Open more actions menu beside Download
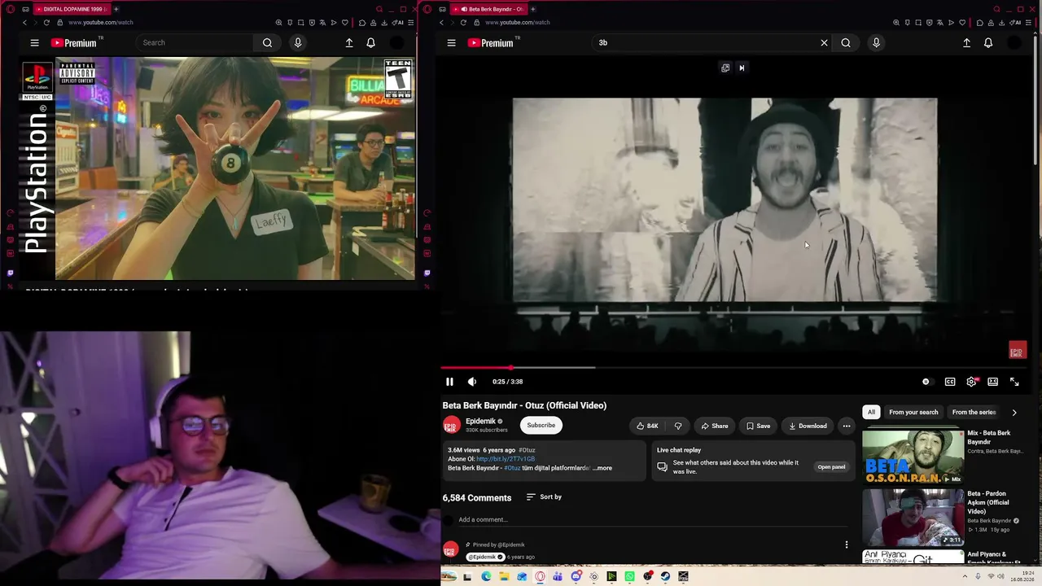This screenshot has height=586, width=1042. pos(847,426)
